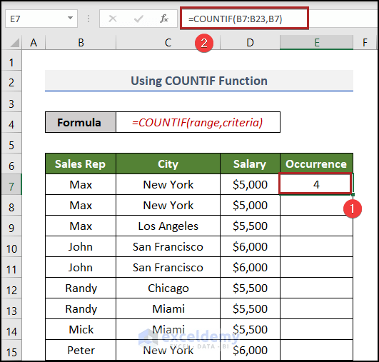The width and height of the screenshot is (379, 362).
Task: Expand the Name Box dropdown arrow
Action: pos(70,18)
